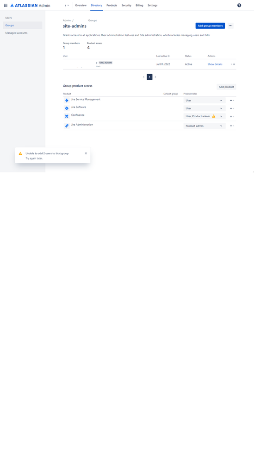Expand Jira Service Management role dropdown
The width and height of the screenshot is (254, 463).
coord(204,101)
